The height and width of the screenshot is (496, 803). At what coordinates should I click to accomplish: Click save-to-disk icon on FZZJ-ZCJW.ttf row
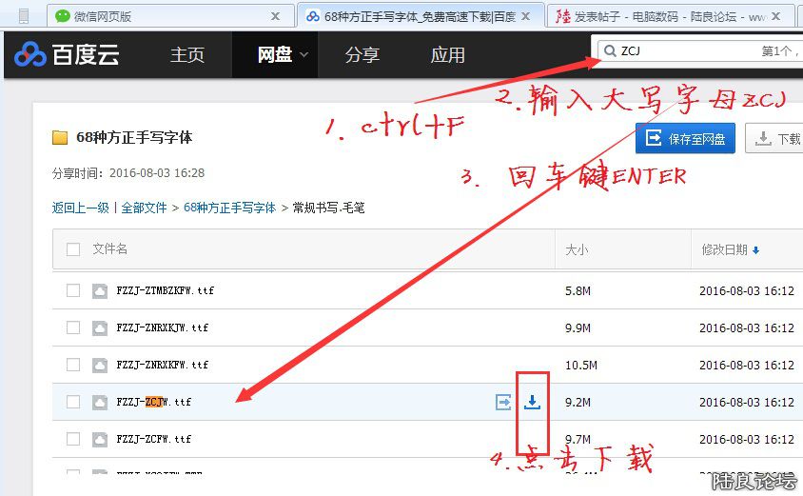click(503, 403)
